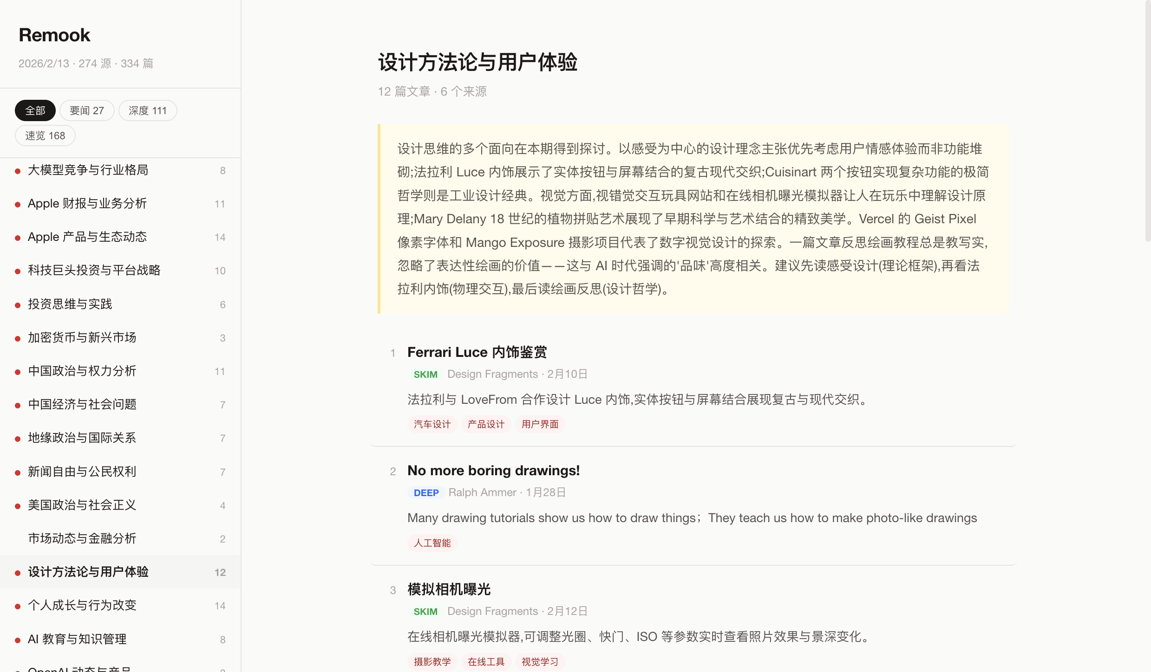
Task: Click the 在线工具 tag
Action: pyautogui.click(x=486, y=662)
